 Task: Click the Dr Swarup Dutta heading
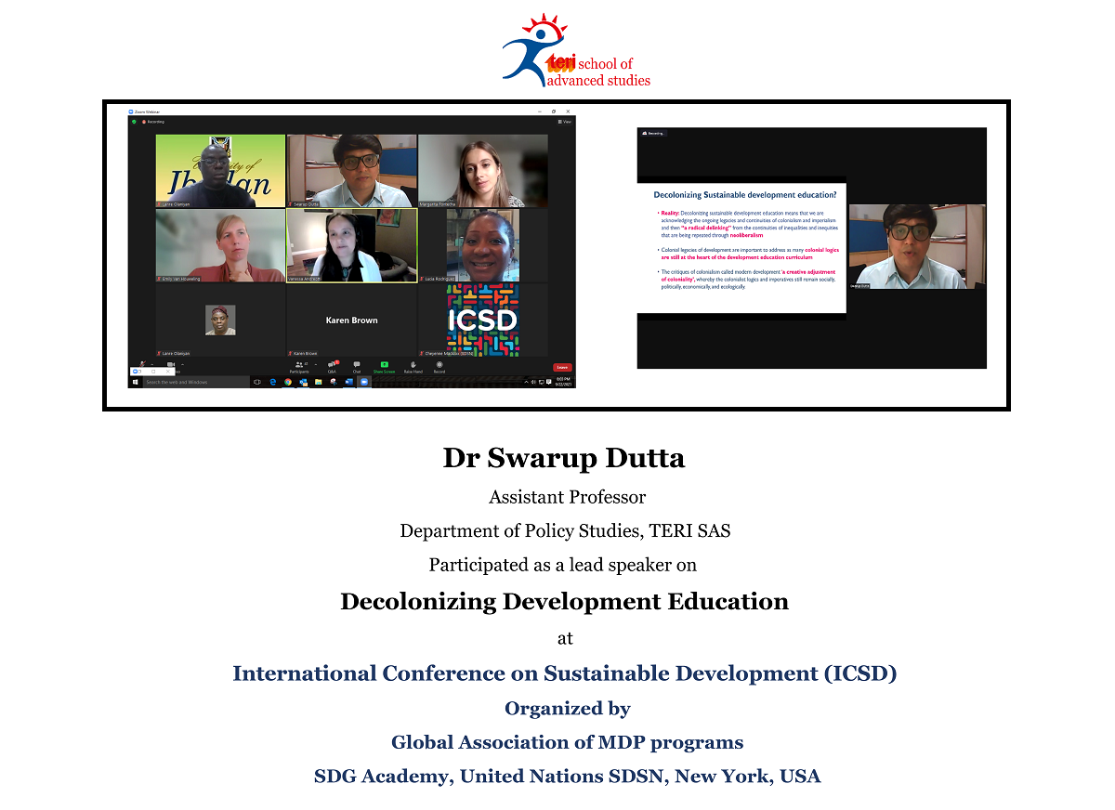[564, 459]
